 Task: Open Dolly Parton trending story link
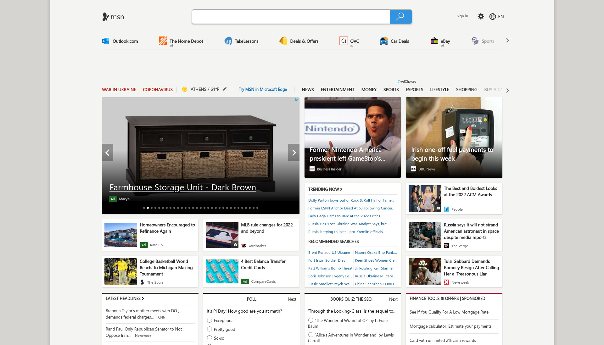point(351,200)
